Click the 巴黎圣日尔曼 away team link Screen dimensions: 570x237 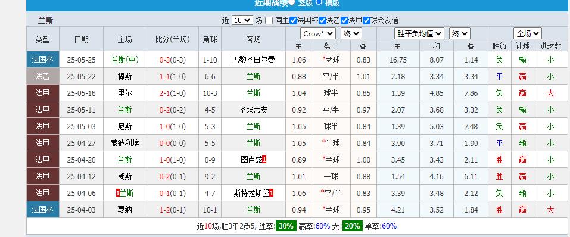click(x=253, y=60)
